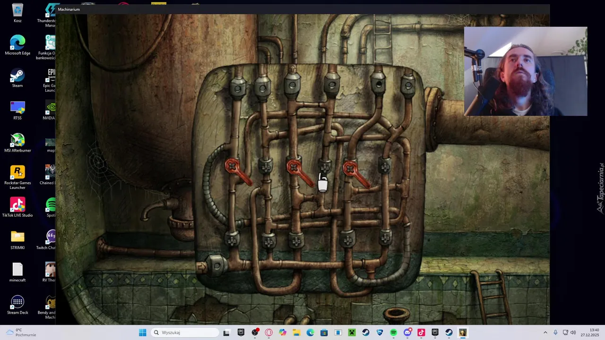Open File Explorer from the taskbar
Viewport: 605px width, 340px height.
pyautogui.click(x=296, y=332)
